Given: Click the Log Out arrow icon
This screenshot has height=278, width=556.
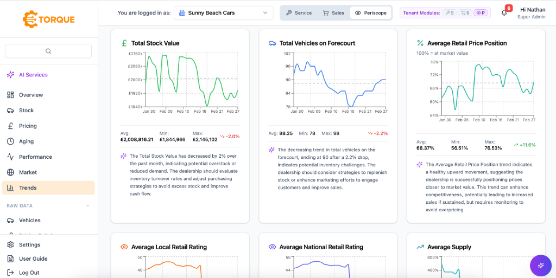Looking at the screenshot, I should [10, 273].
